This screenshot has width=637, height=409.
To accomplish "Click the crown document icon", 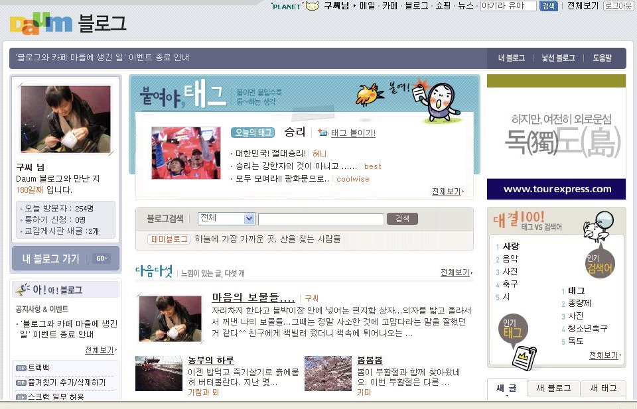I will [524, 358].
